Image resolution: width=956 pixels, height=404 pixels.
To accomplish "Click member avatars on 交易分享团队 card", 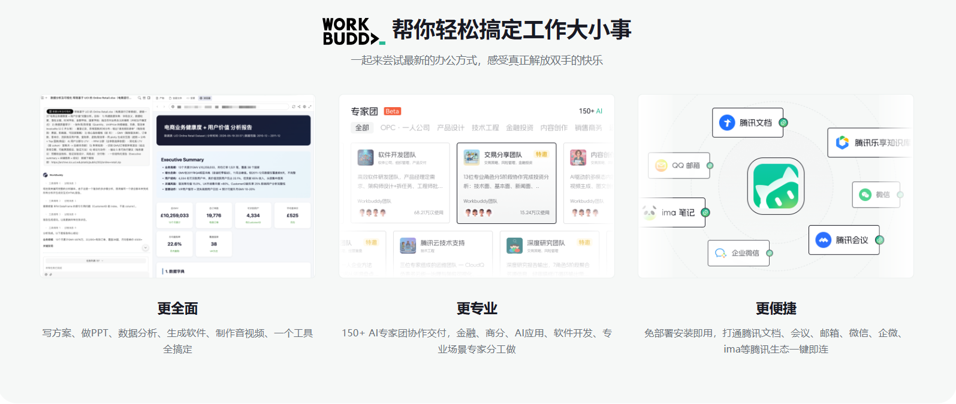I will (478, 212).
